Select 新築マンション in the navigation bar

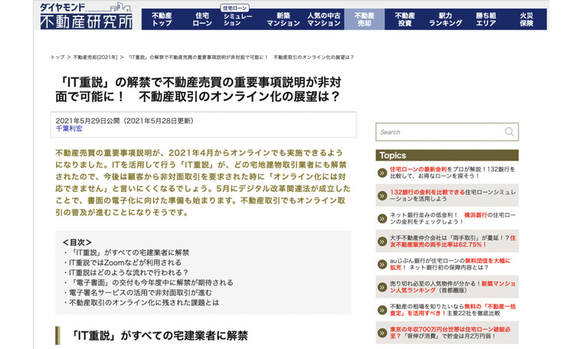point(283,19)
